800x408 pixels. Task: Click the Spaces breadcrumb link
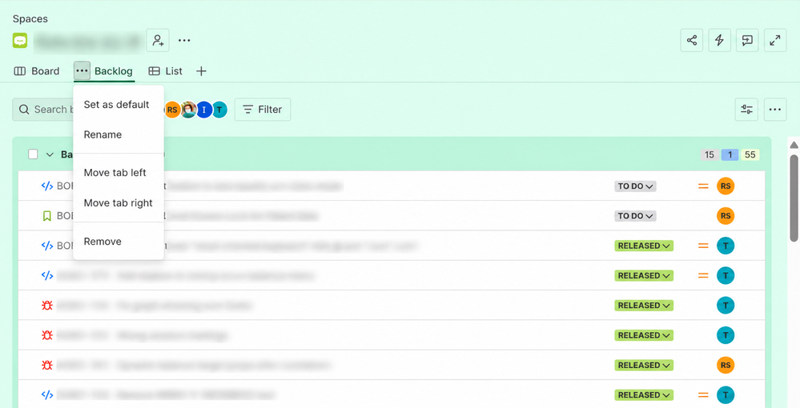(30, 19)
